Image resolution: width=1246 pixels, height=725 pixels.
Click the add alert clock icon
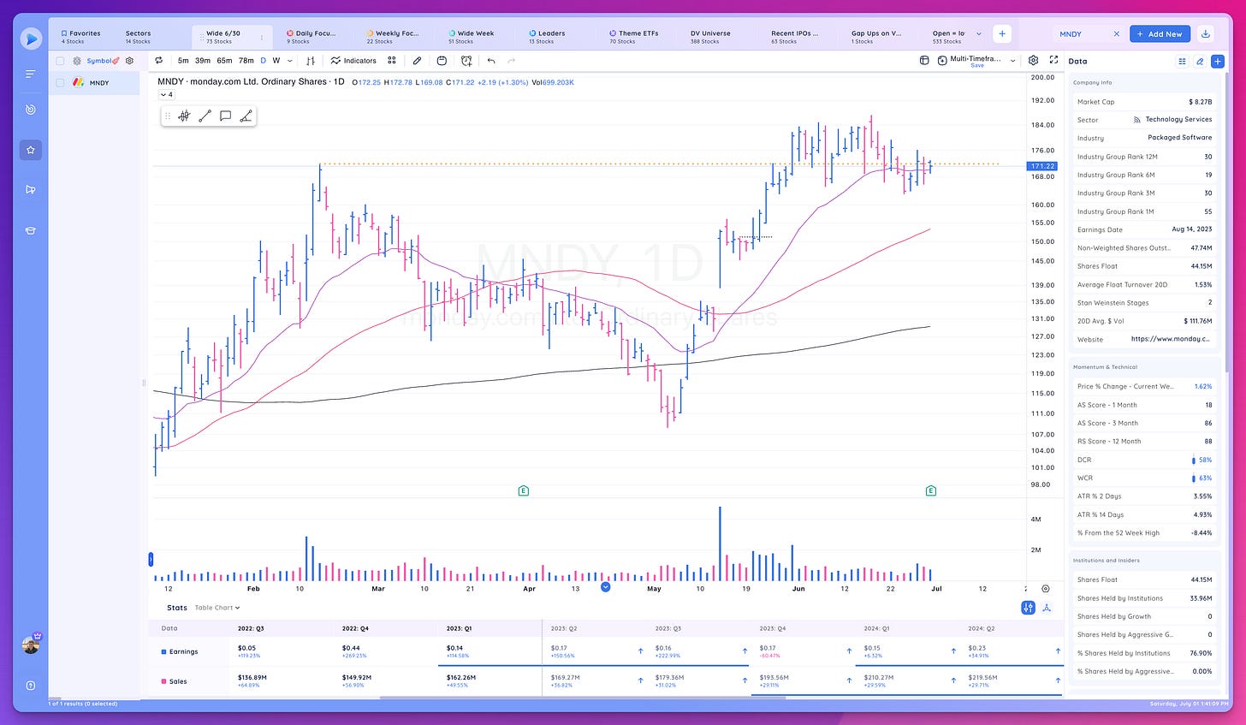[x=466, y=61]
